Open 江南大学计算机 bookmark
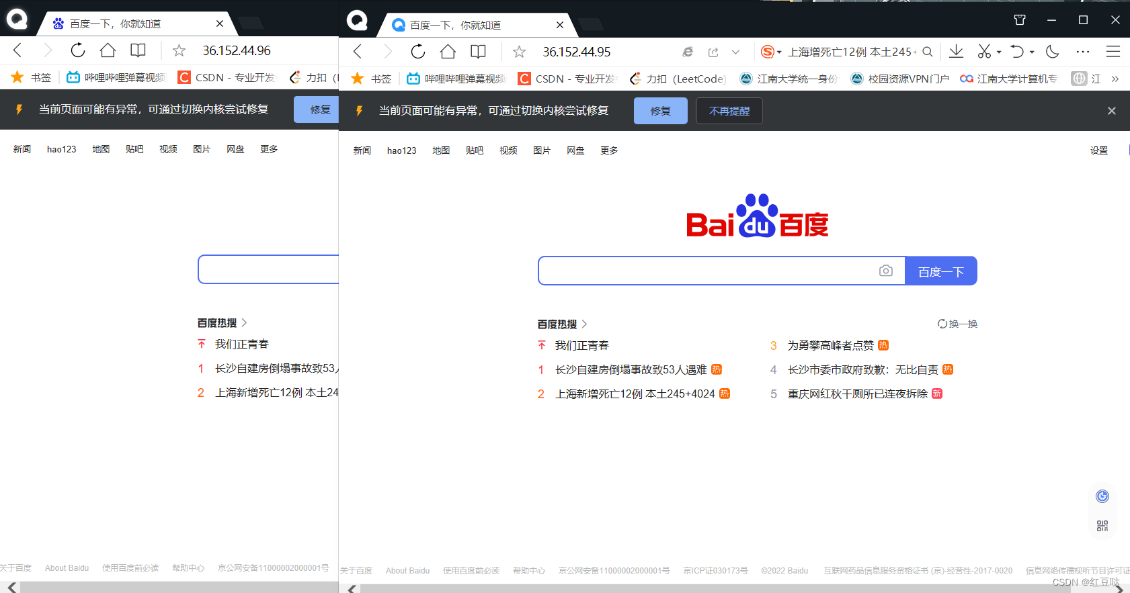 click(1009, 79)
